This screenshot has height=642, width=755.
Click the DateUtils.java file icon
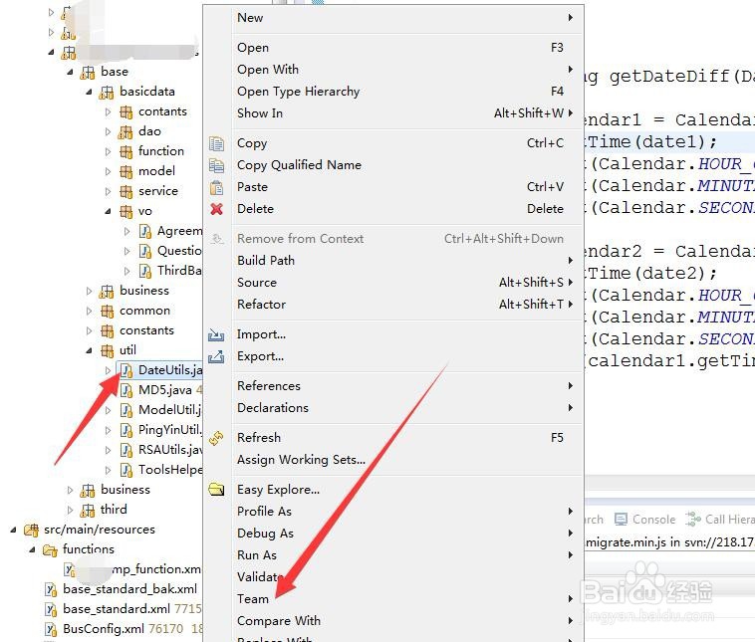point(126,370)
